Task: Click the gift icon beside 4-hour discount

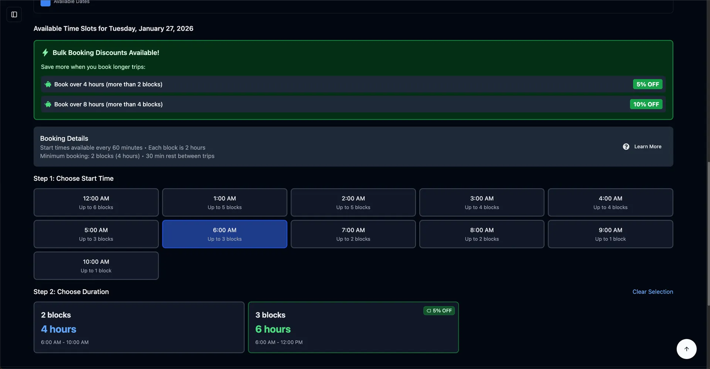Action: (x=48, y=84)
